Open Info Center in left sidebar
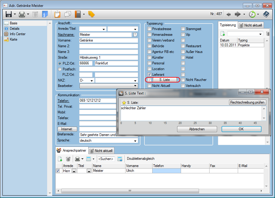Image resolution: width=275 pixels, height=198 pixels. tap(17, 34)
